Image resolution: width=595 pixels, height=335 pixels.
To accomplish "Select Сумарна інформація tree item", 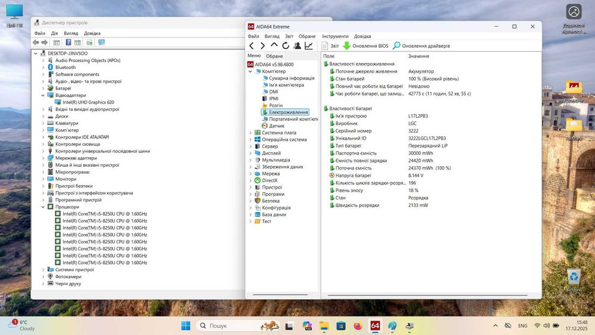I will pos(292,78).
